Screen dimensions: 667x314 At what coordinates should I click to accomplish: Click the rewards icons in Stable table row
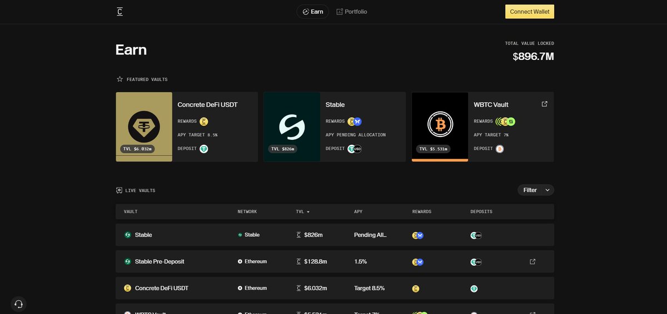pos(418,235)
